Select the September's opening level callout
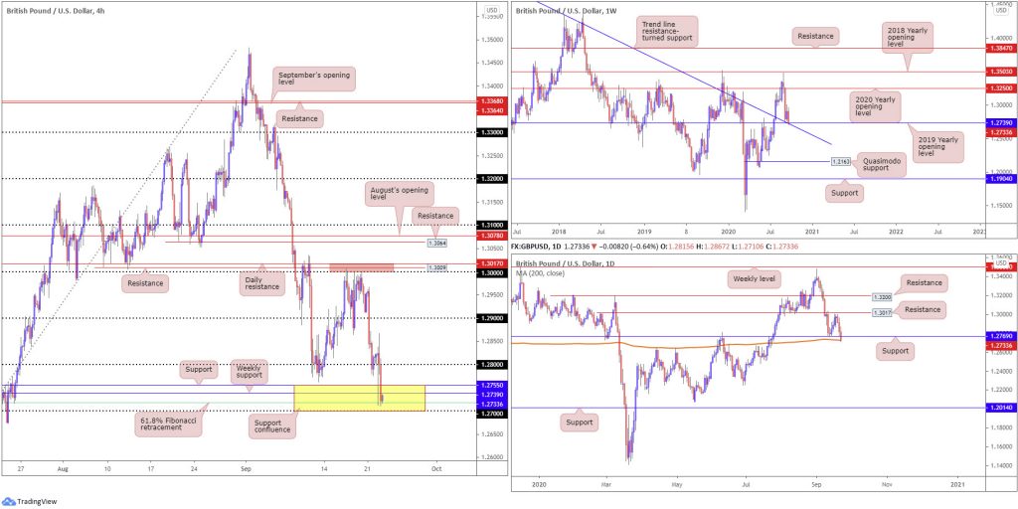Image resolution: width=1018 pixels, height=509 pixels. coord(314,80)
